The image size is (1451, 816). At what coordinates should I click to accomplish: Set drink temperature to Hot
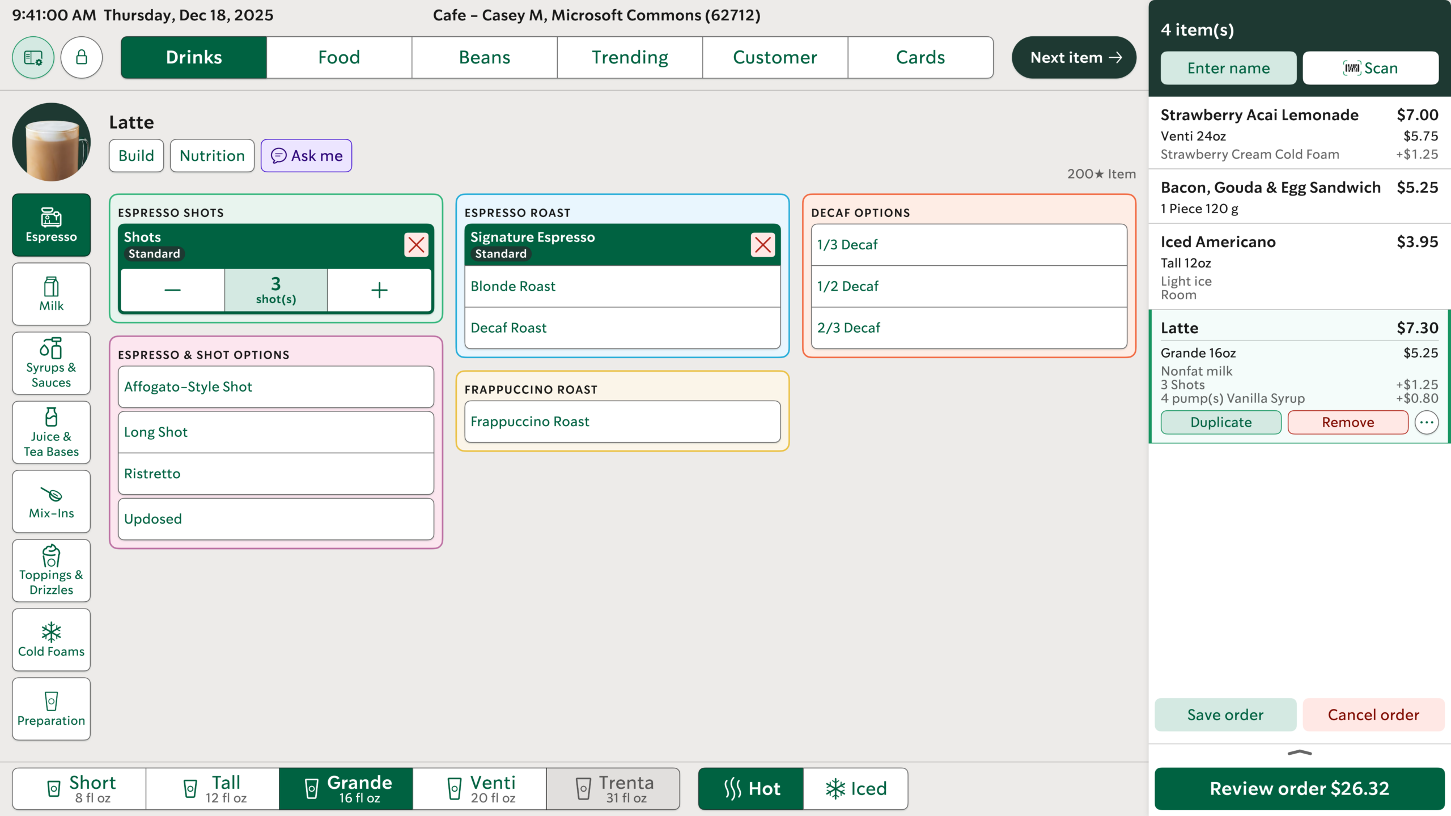[x=751, y=789]
